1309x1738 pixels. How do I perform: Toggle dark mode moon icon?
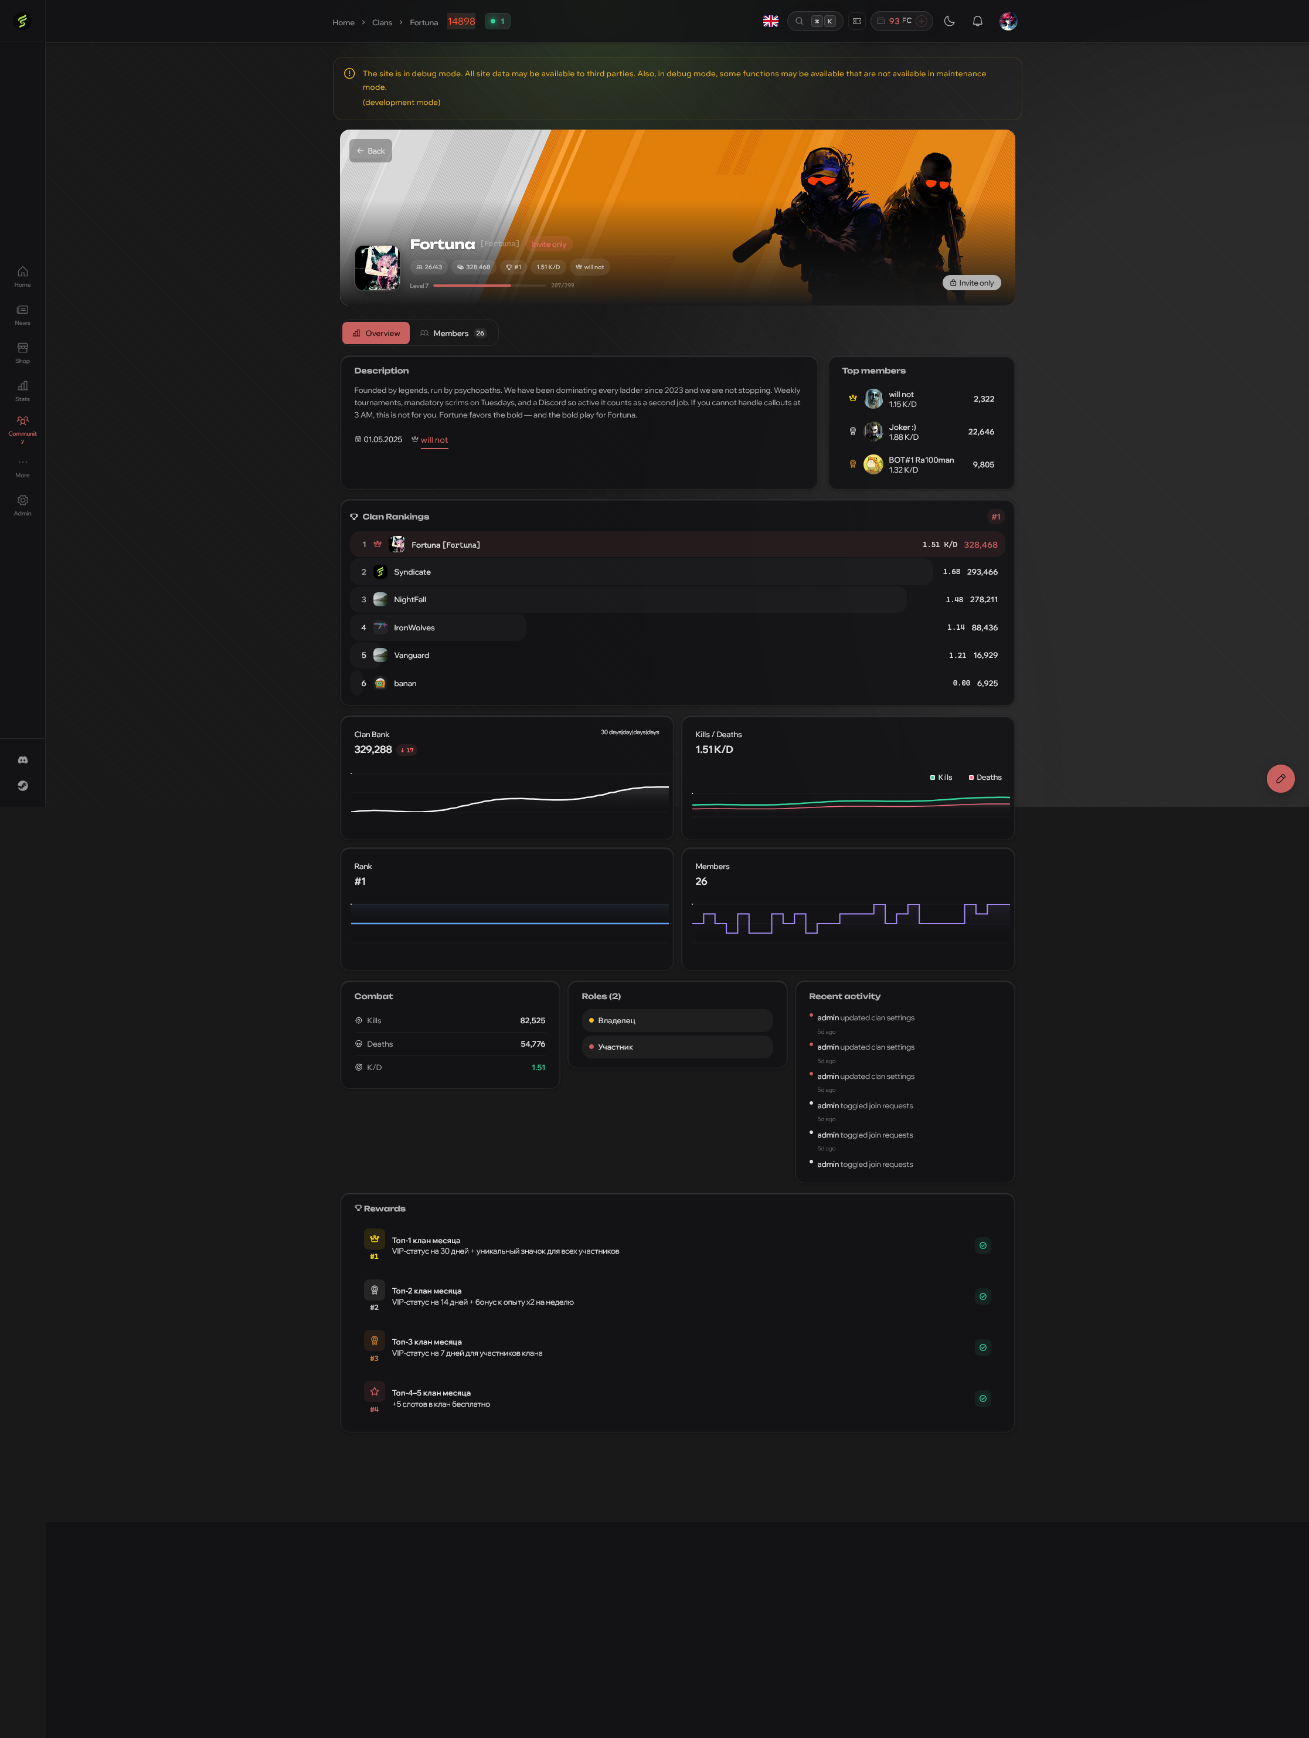pos(949,21)
